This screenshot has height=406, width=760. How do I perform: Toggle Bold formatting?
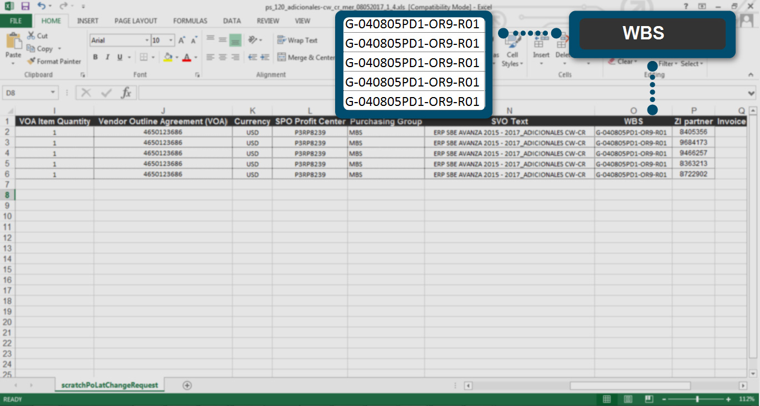click(95, 57)
